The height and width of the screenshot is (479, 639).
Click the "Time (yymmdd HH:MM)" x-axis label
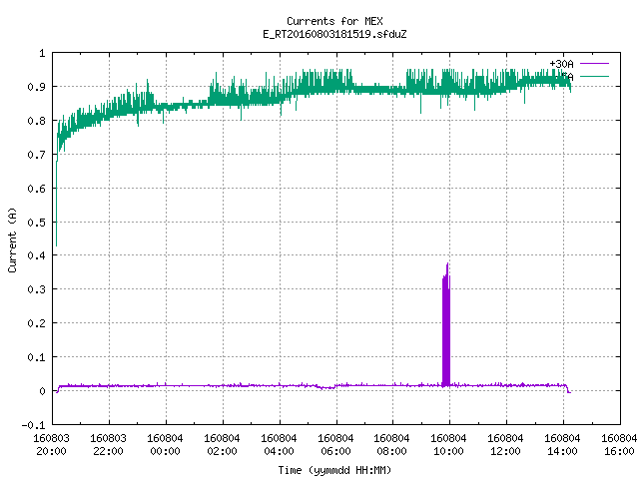point(334,470)
